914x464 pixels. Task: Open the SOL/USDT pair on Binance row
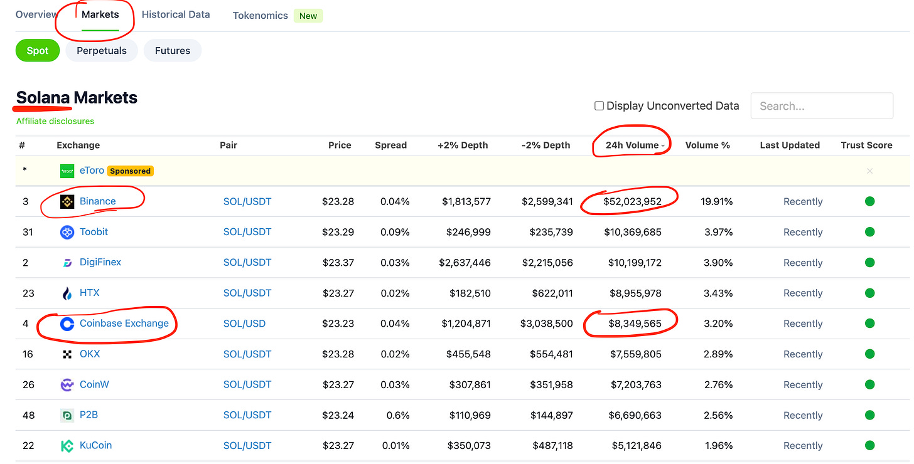(x=247, y=202)
